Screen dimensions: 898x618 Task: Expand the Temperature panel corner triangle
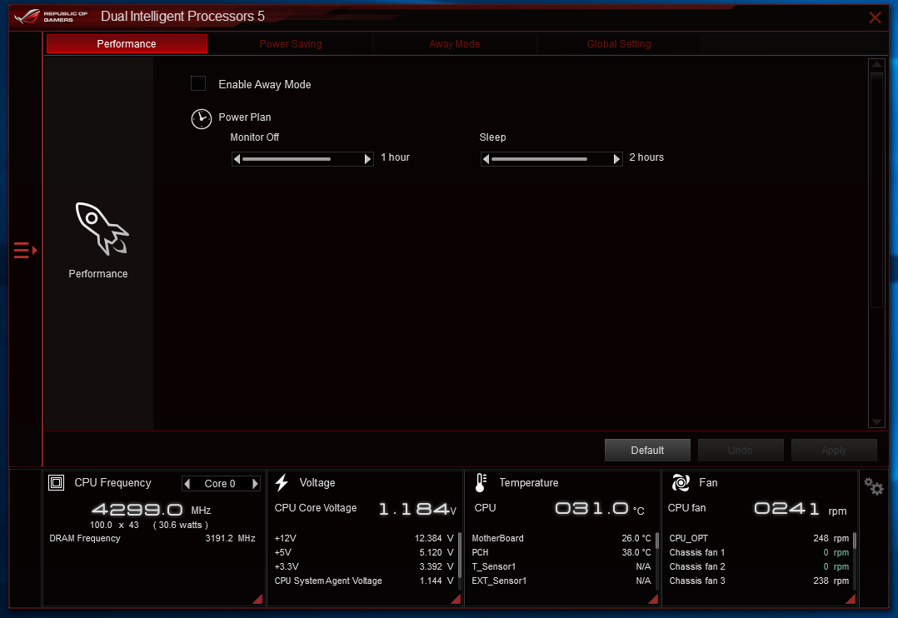[653, 599]
